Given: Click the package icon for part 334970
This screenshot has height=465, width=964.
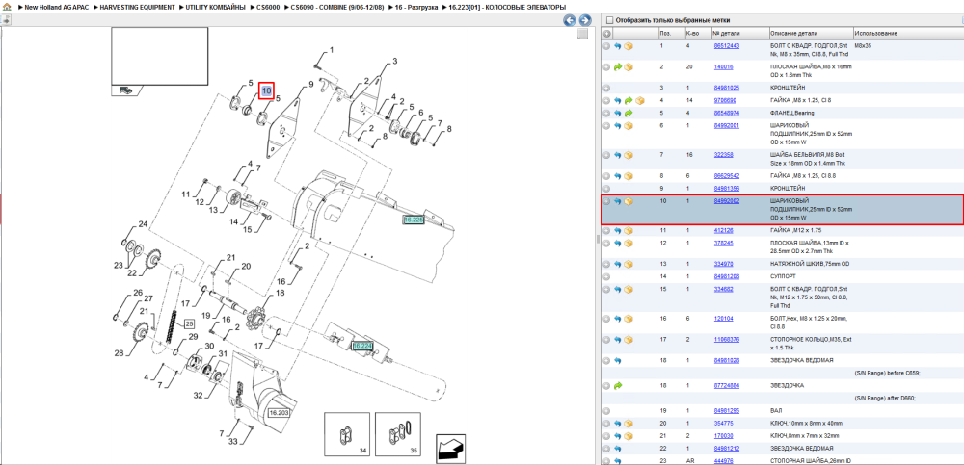Looking at the screenshot, I should pos(629,264).
